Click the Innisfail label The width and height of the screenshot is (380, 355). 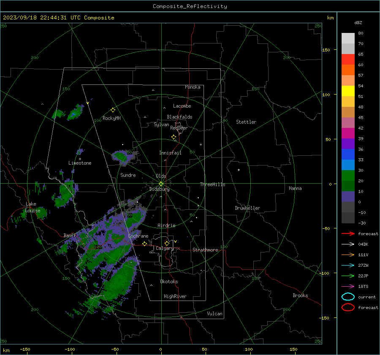click(x=170, y=153)
